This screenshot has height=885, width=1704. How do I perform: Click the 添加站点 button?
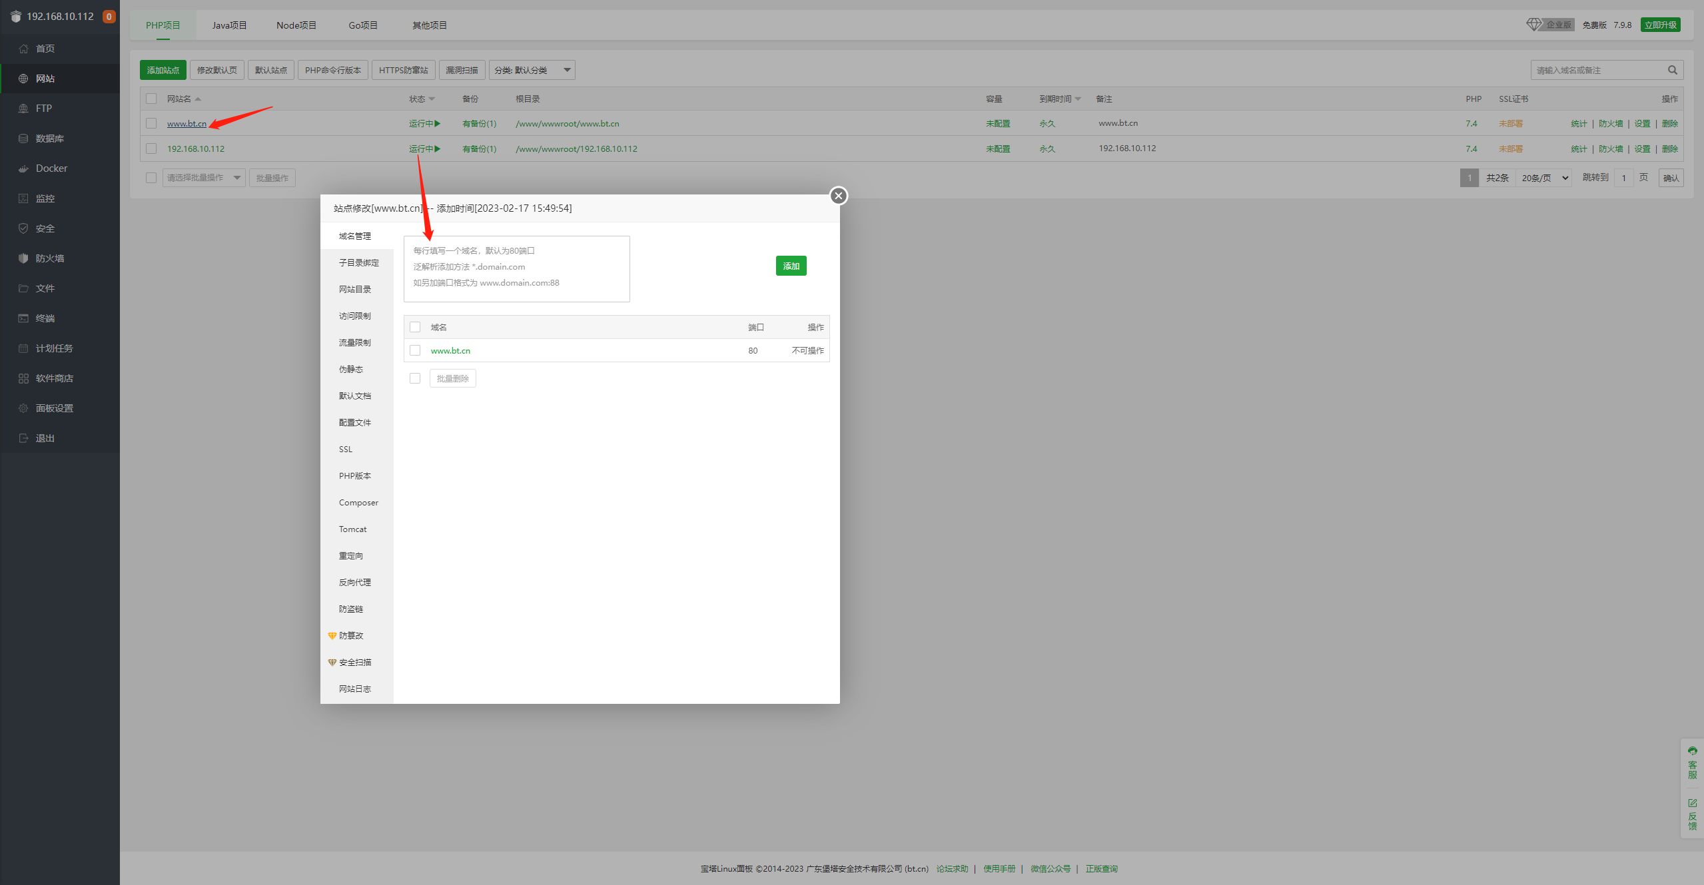point(163,70)
